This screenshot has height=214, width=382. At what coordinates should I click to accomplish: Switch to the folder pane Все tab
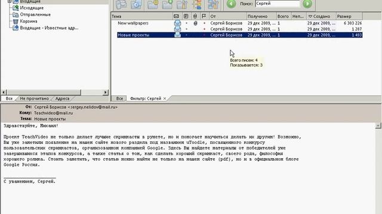coord(10,99)
